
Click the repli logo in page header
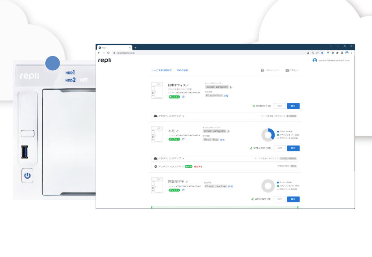pos(105,60)
